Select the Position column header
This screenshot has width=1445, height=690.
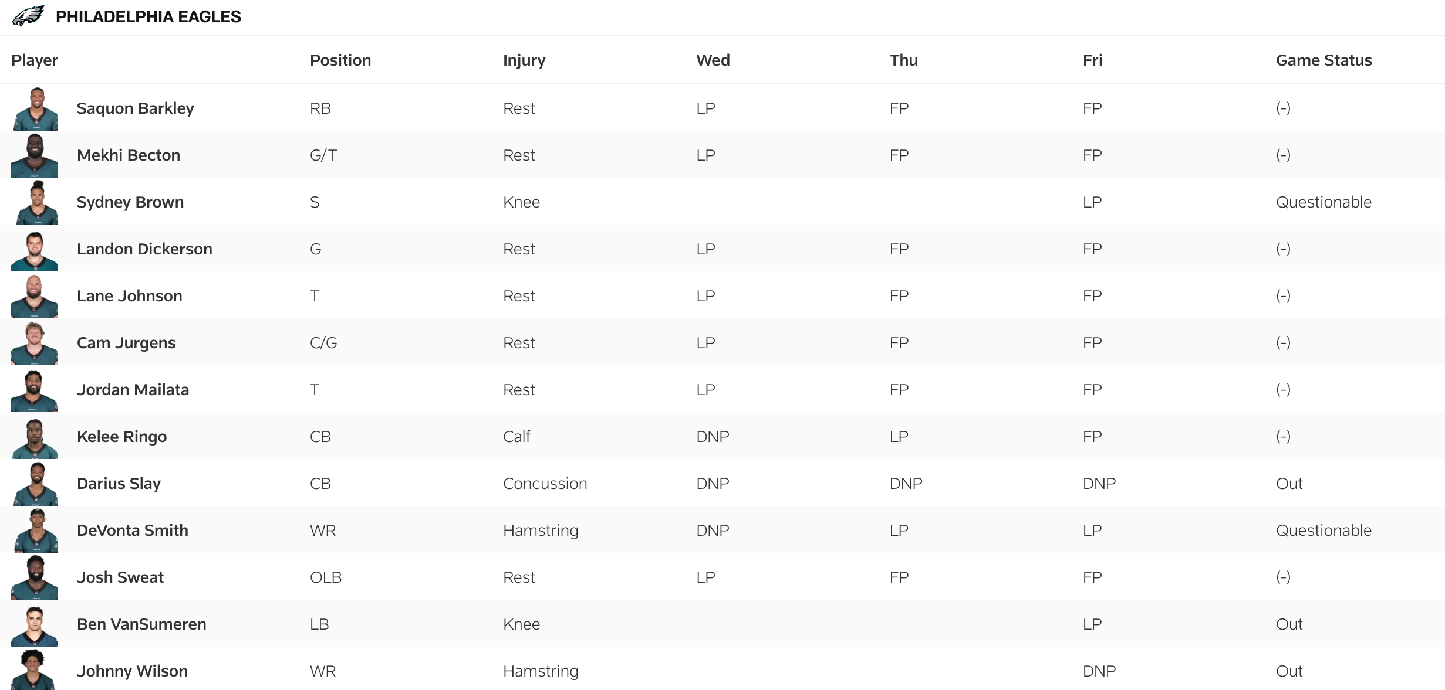pos(340,60)
